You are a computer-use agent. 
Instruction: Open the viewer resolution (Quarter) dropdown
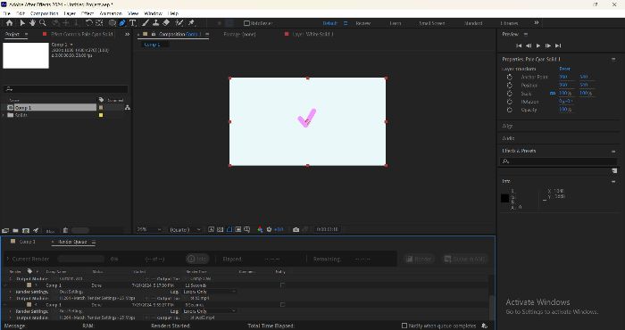186,230
